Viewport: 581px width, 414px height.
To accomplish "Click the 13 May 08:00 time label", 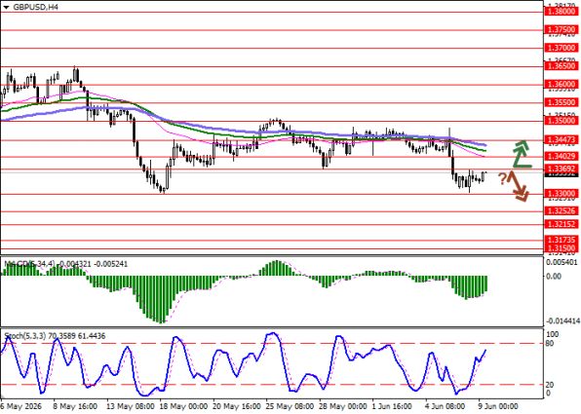I will tap(130, 406).
